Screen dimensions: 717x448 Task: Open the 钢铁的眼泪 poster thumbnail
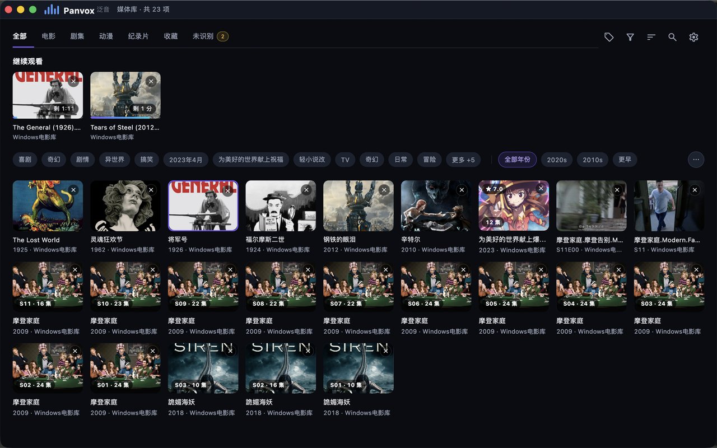358,206
